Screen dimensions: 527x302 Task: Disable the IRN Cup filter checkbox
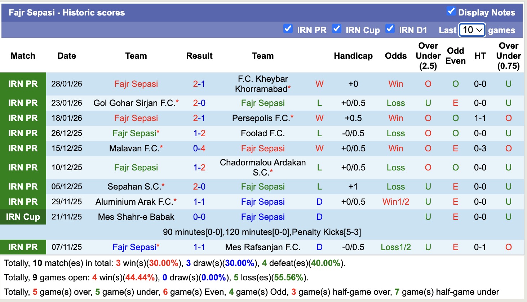click(x=336, y=28)
